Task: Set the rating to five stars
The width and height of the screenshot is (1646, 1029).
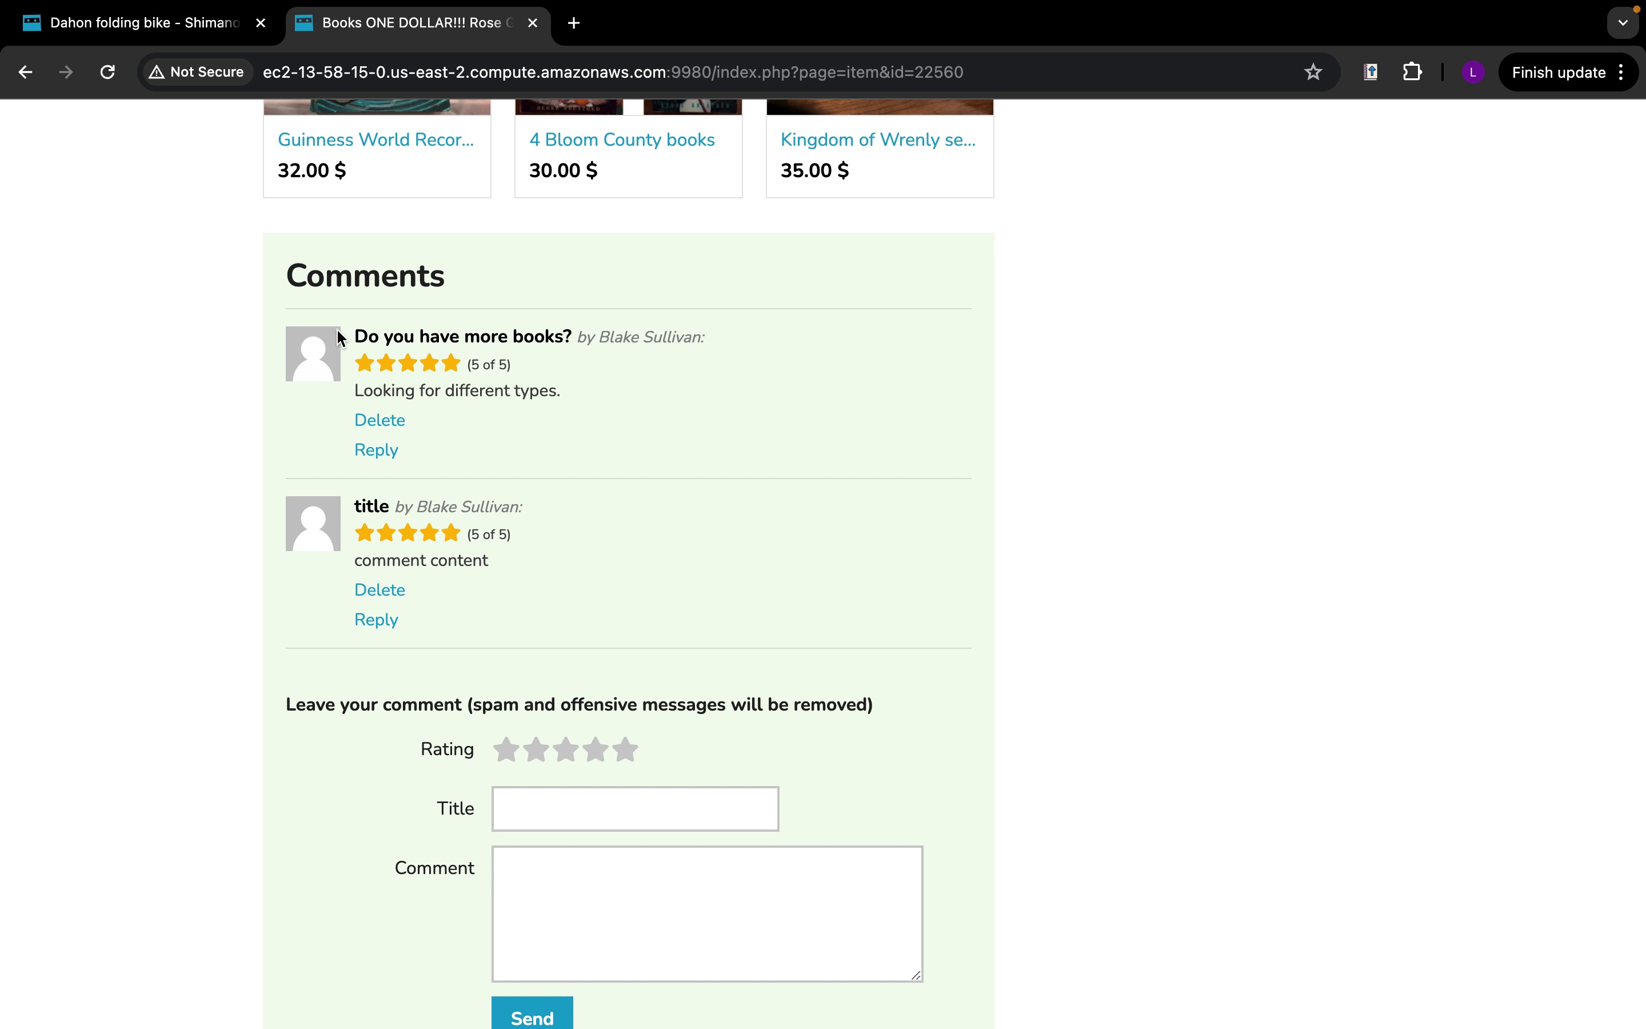Action: (x=625, y=749)
